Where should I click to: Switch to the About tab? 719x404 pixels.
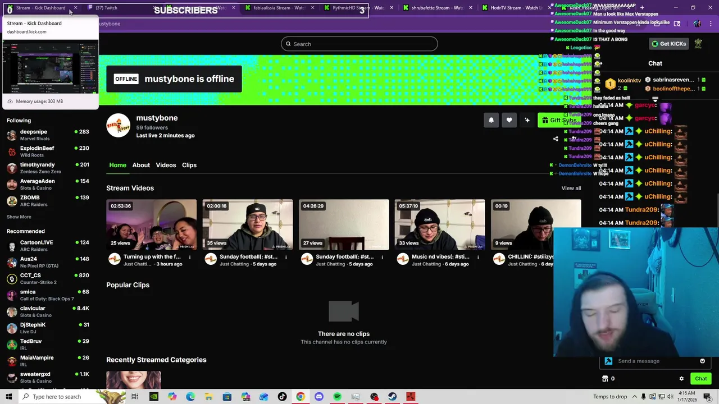(x=141, y=165)
